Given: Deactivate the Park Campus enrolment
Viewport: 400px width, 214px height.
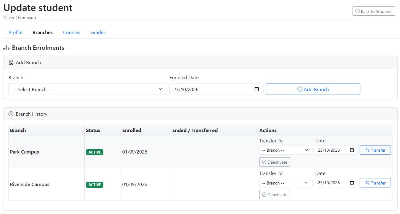Looking at the screenshot, I should coord(275,162).
